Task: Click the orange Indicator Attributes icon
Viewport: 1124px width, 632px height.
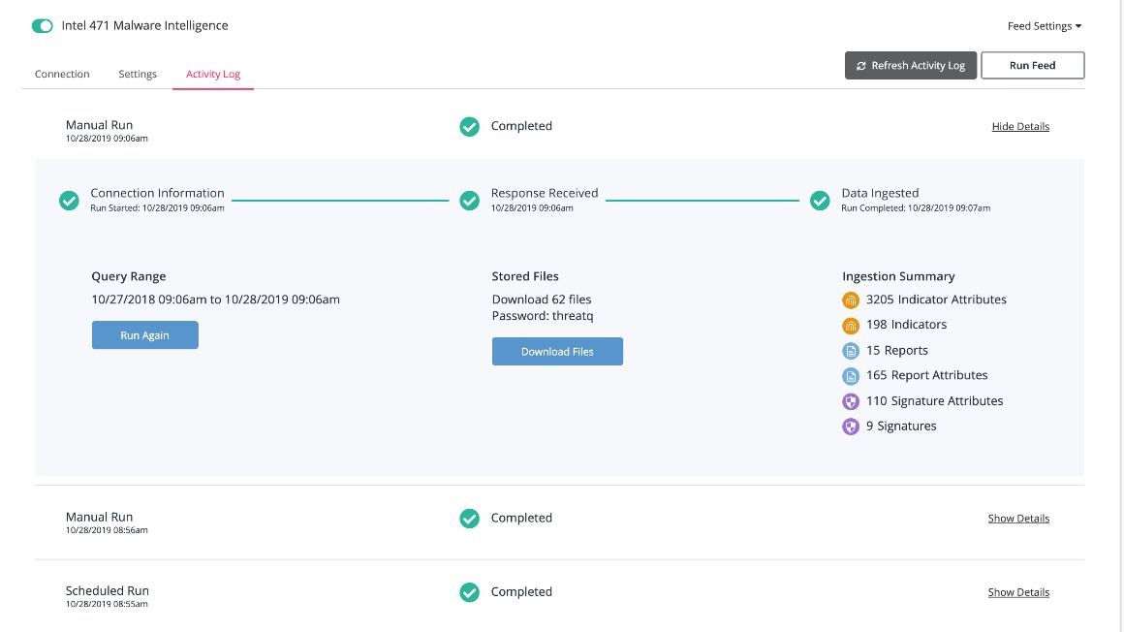Action: pos(851,300)
